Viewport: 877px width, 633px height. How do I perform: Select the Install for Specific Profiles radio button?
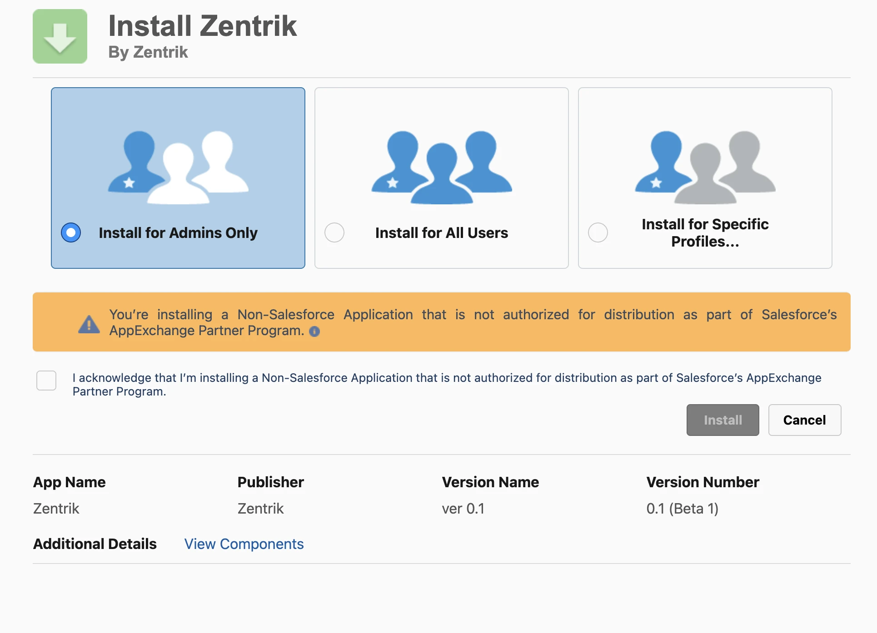[598, 232]
